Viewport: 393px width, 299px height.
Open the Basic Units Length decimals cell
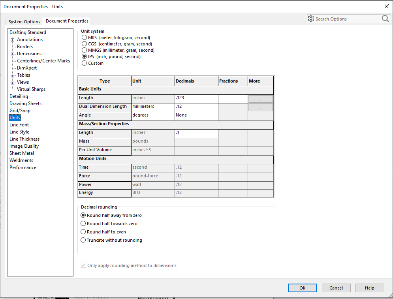pos(196,98)
